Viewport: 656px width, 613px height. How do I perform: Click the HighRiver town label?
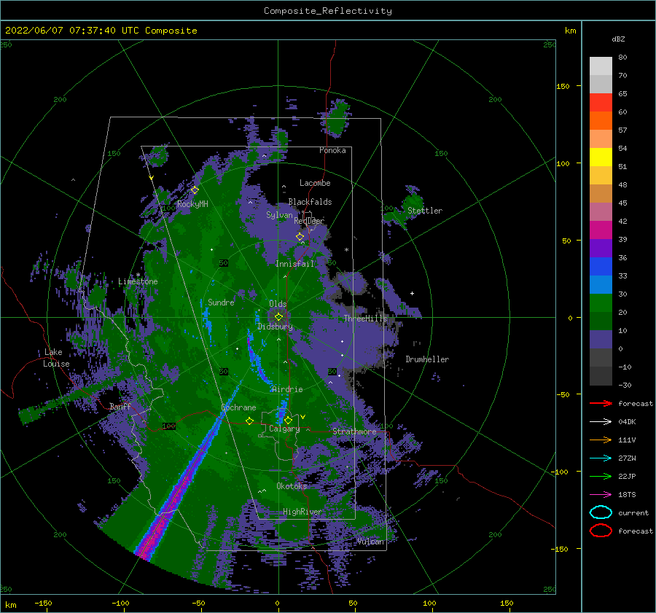click(x=302, y=512)
